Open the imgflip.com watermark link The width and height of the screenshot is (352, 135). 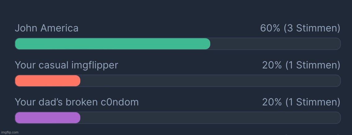[x=10, y=132]
